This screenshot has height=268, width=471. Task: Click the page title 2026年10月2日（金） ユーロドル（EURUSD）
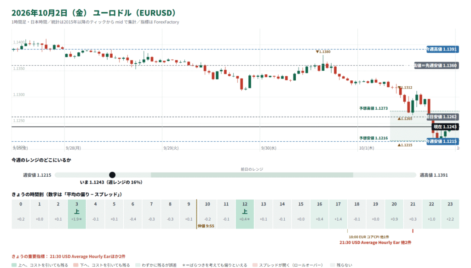[x=94, y=13]
